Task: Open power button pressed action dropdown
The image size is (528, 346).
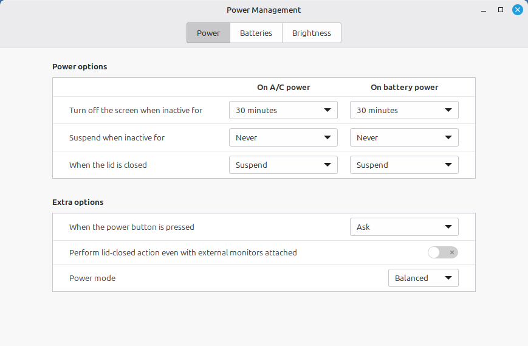Action: tap(404, 227)
